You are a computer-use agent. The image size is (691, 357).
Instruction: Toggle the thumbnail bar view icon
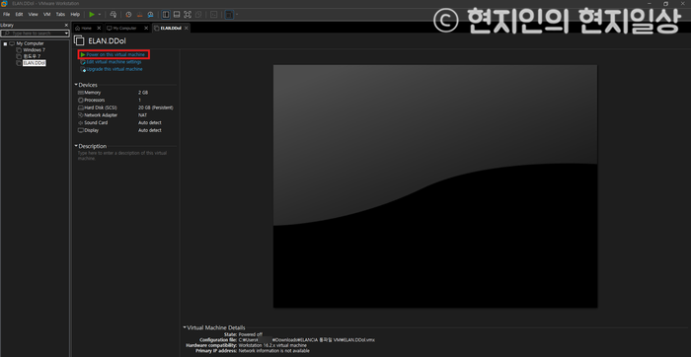coord(177,15)
